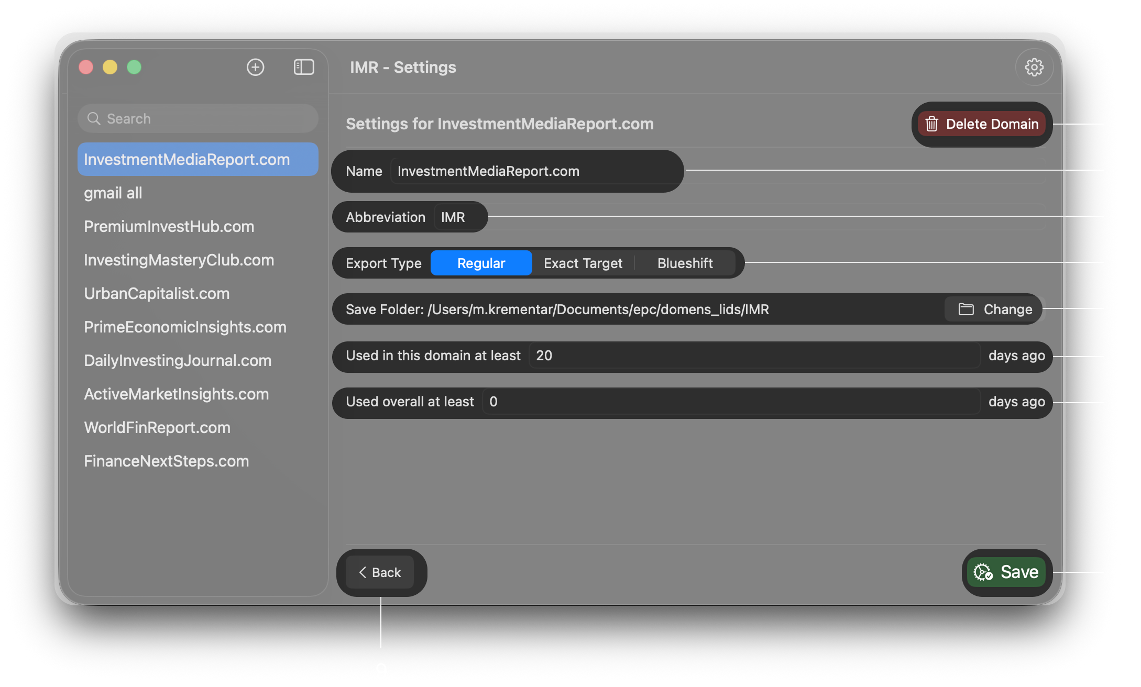Select Regular export type
This screenshot has height=687, width=1141.
click(481, 263)
